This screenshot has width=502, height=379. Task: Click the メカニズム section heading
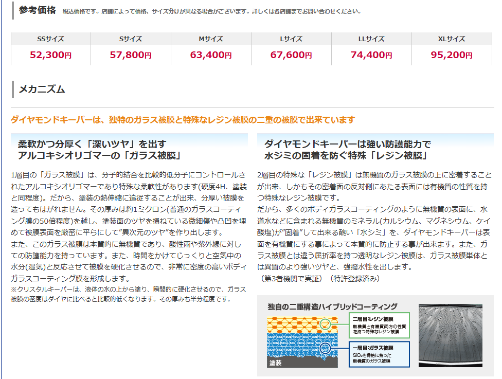[x=42, y=89]
